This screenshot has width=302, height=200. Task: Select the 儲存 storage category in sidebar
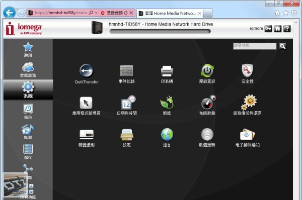click(x=28, y=152)
